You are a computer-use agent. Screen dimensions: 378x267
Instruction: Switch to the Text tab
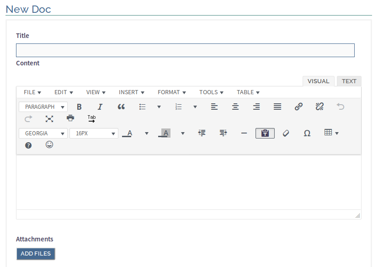[349, 81]
